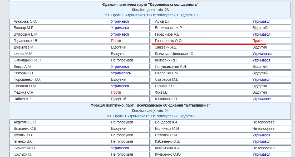The image size is (295, 158).
Task: Click Проти vote next to Гончаренко О.О.
Action: pyautogui.click(x=257, y=41)
